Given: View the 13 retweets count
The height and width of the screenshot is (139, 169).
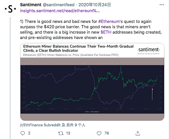Looking at the screenshot, I should pos(68,133).
